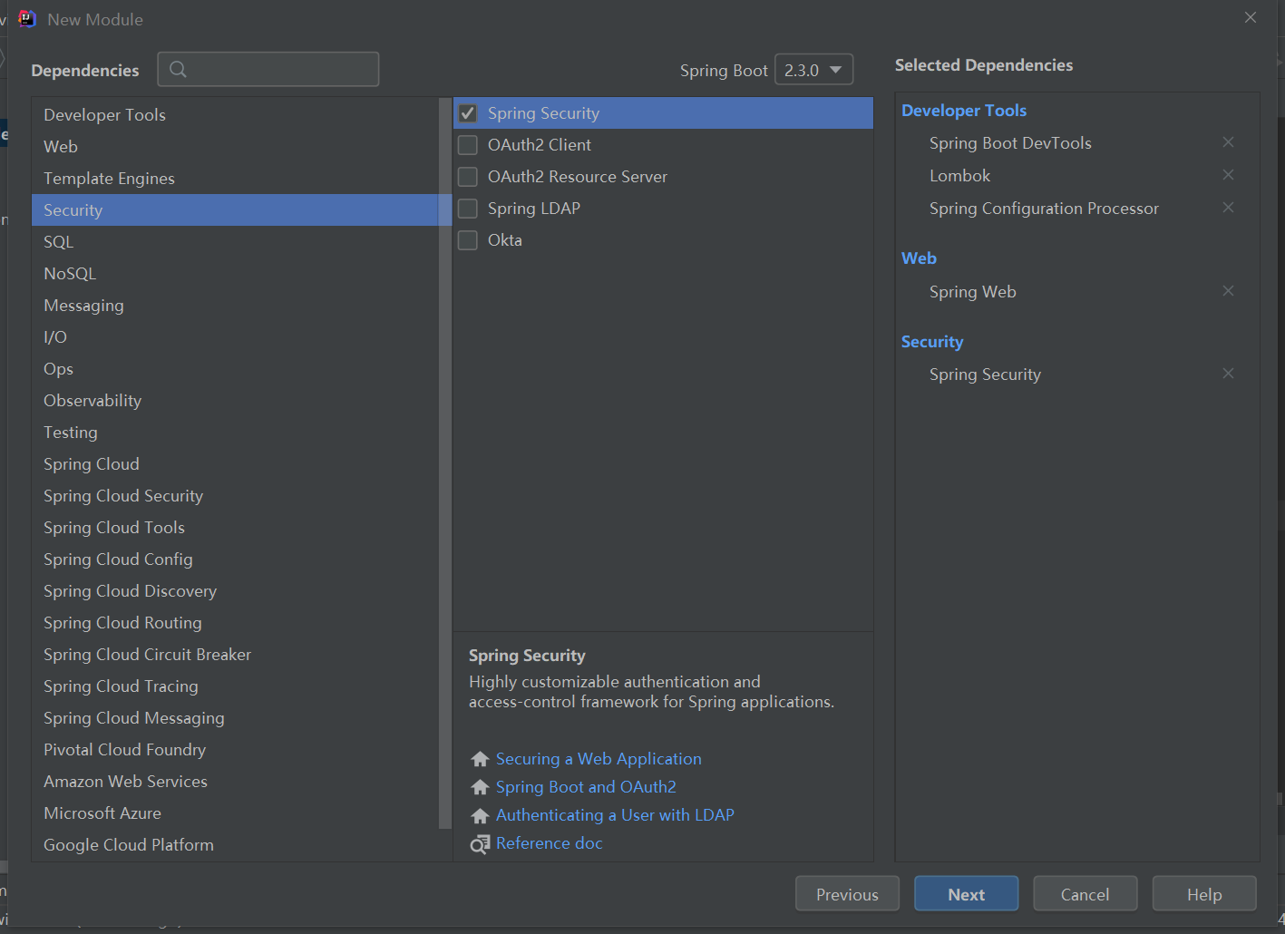Click home icon beside Authenticating a User with LDAP

[480, 815]
